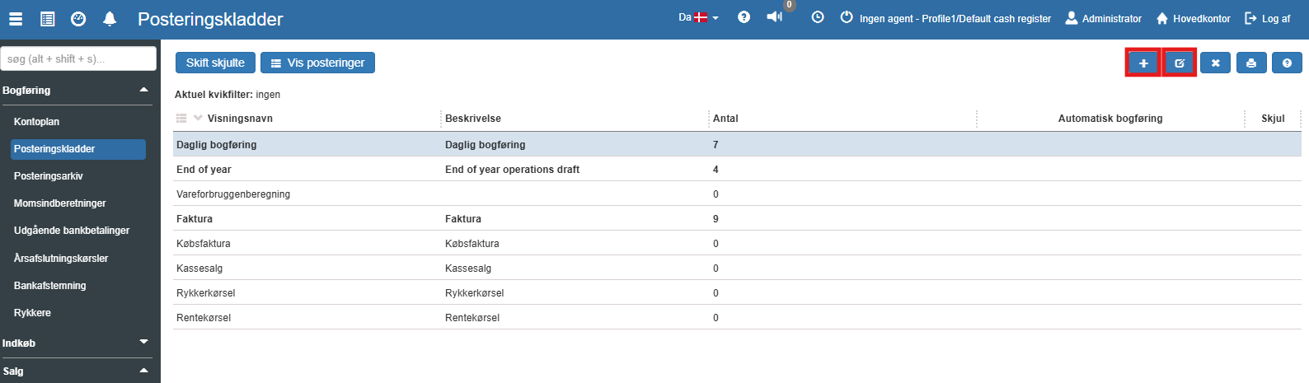This screenshot has width=1309, height=383.
Task: Go to Bankafstemning menu item
Action: [x=50, y=286]
